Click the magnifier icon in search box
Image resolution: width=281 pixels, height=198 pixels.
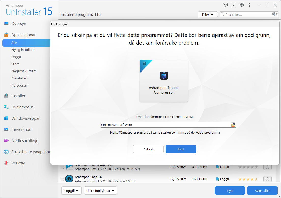click(222, 14)
